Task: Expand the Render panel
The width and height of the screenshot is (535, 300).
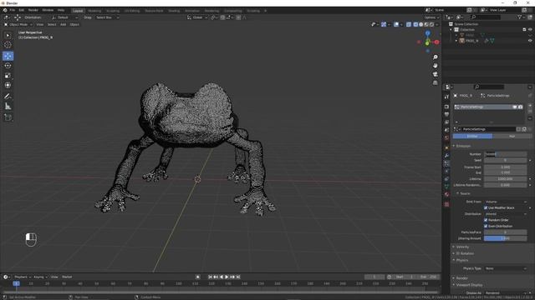Action: tap(461, 278)
